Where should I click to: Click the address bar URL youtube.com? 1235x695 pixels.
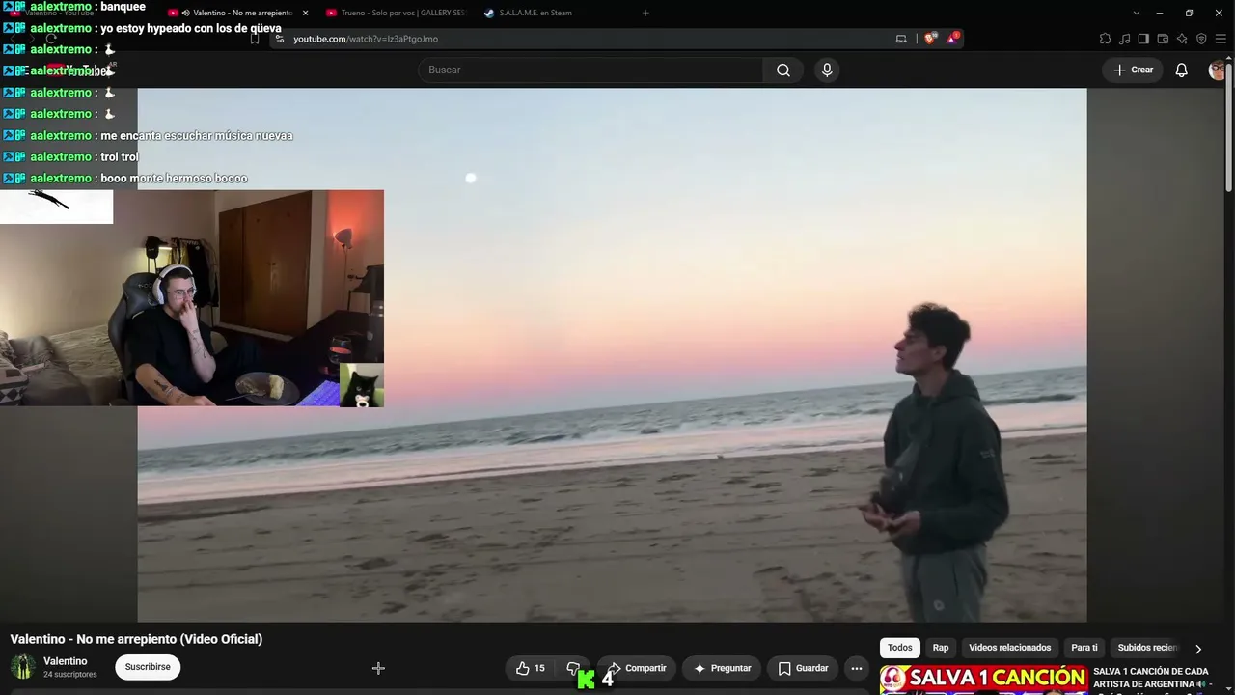[366, 39]
